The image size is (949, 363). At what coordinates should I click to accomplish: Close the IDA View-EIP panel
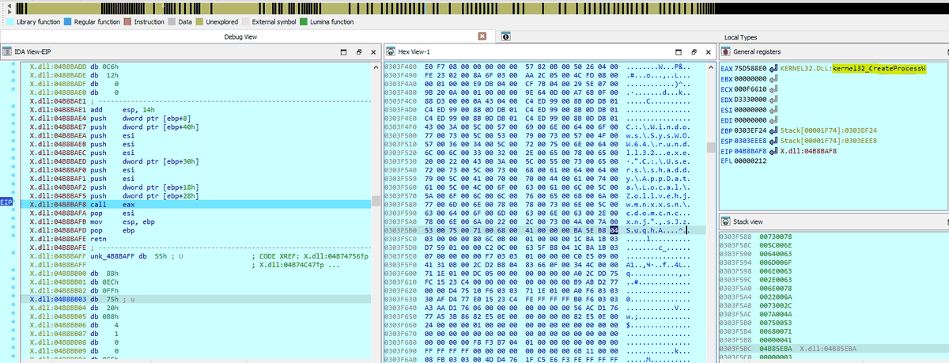tap(373, 51)
